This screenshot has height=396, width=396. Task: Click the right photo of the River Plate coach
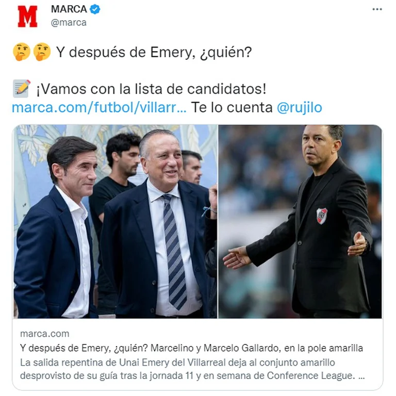tap(300, 221)
